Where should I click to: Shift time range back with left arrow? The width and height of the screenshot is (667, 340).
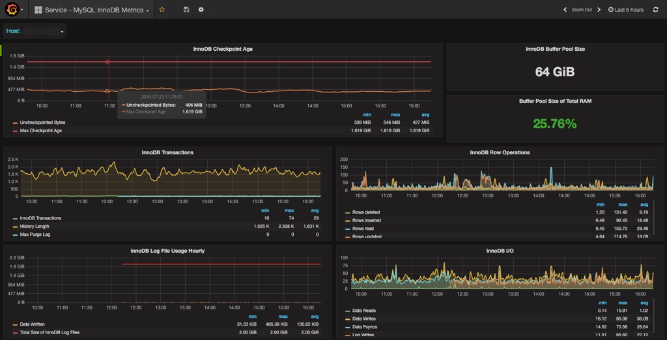(x=565, y=10)
